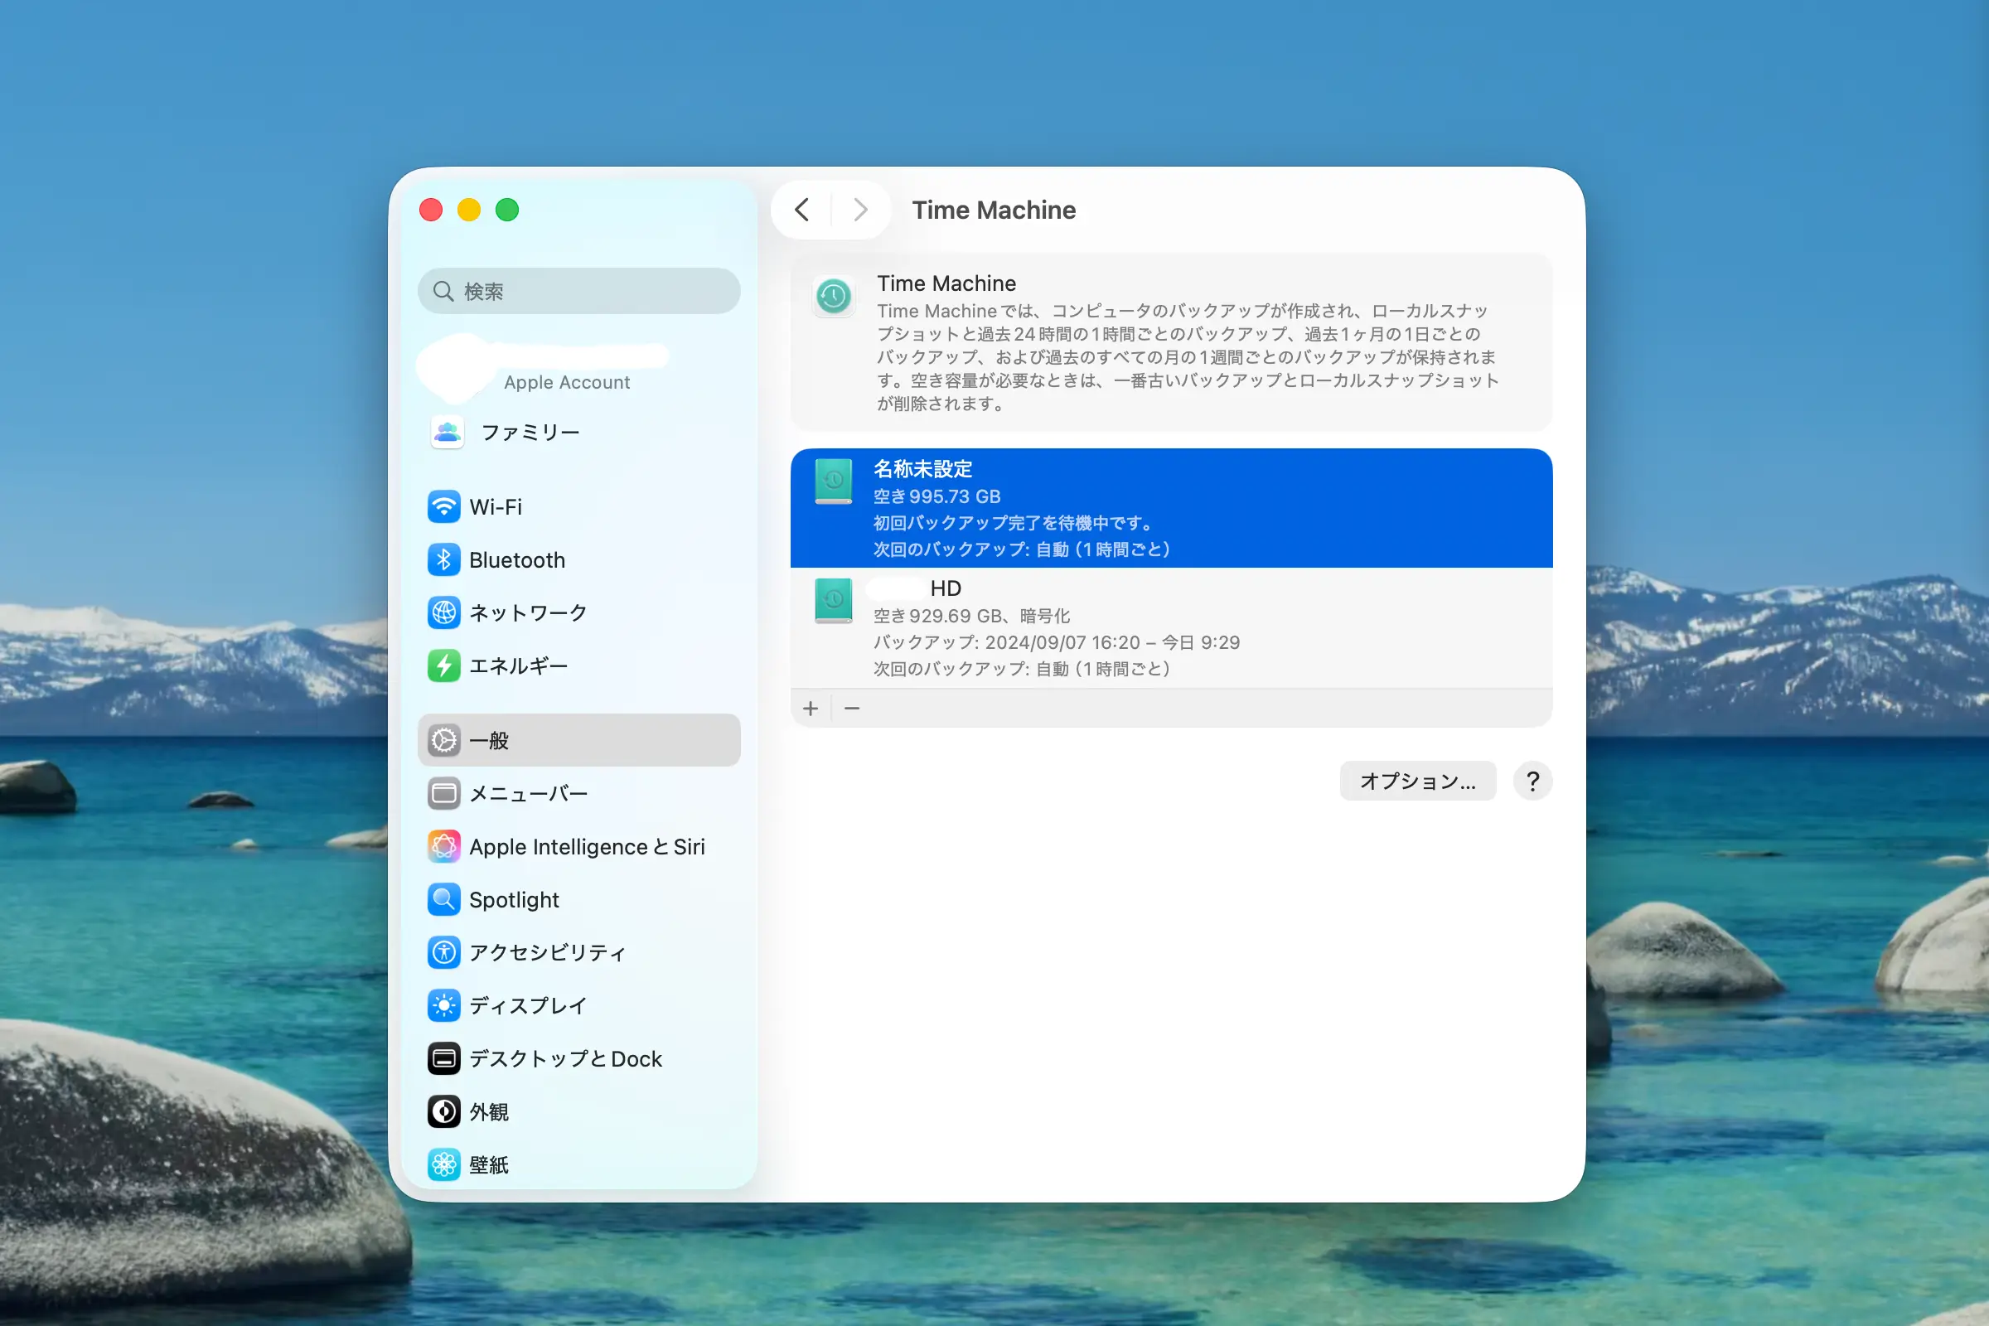The height and width of the screenshot is (1326, 1989).
Task: Open Spotlight settings pane
Action: pyautogui.click(x=513, y=900)
